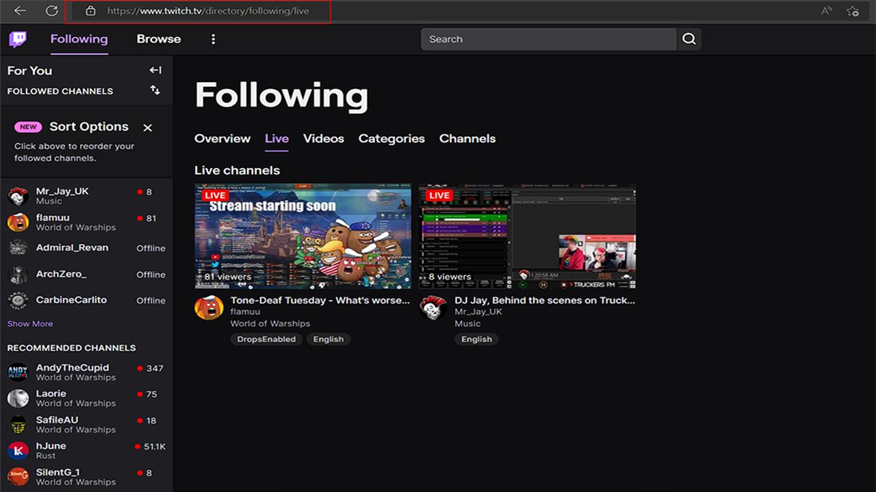Viewport: 876px width, 492px height.
Task: Expand followed channels with Show More
Action: click(x=30, y=324)
